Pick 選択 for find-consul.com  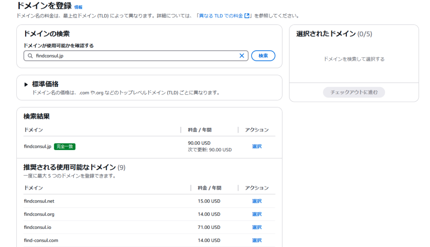click(x=257, y=240)
